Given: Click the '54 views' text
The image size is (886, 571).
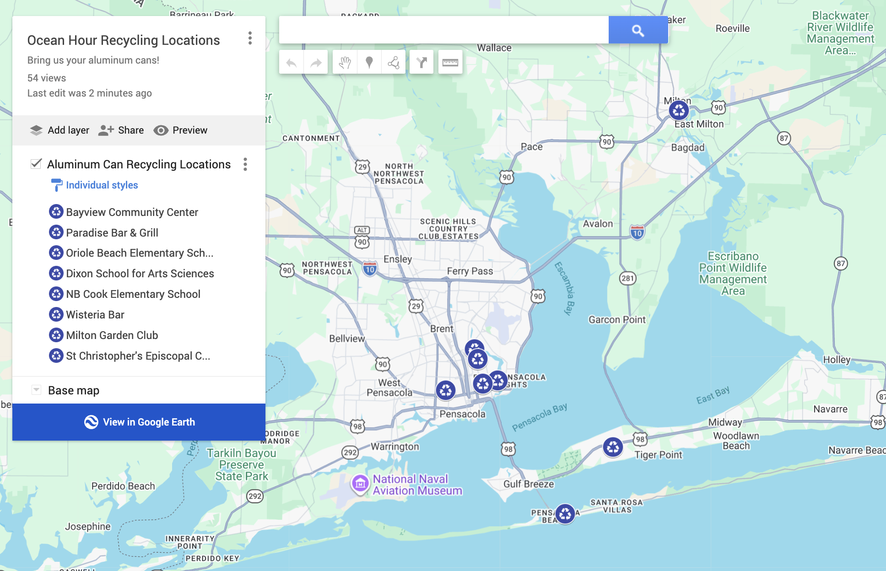Looking at the screenshot, I should [x=47, y=78].
